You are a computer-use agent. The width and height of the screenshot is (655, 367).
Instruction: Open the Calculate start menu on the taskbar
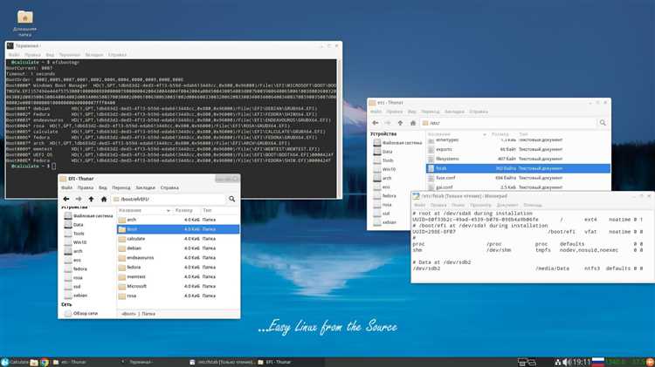tap(15, 362)
